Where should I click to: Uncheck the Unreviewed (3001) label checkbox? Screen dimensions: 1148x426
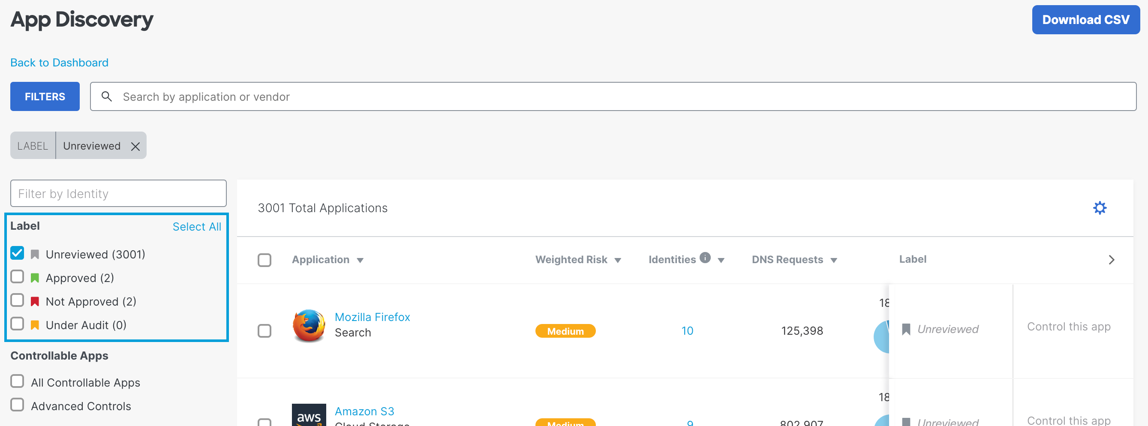pyautogui.click(x=18, y=253)
